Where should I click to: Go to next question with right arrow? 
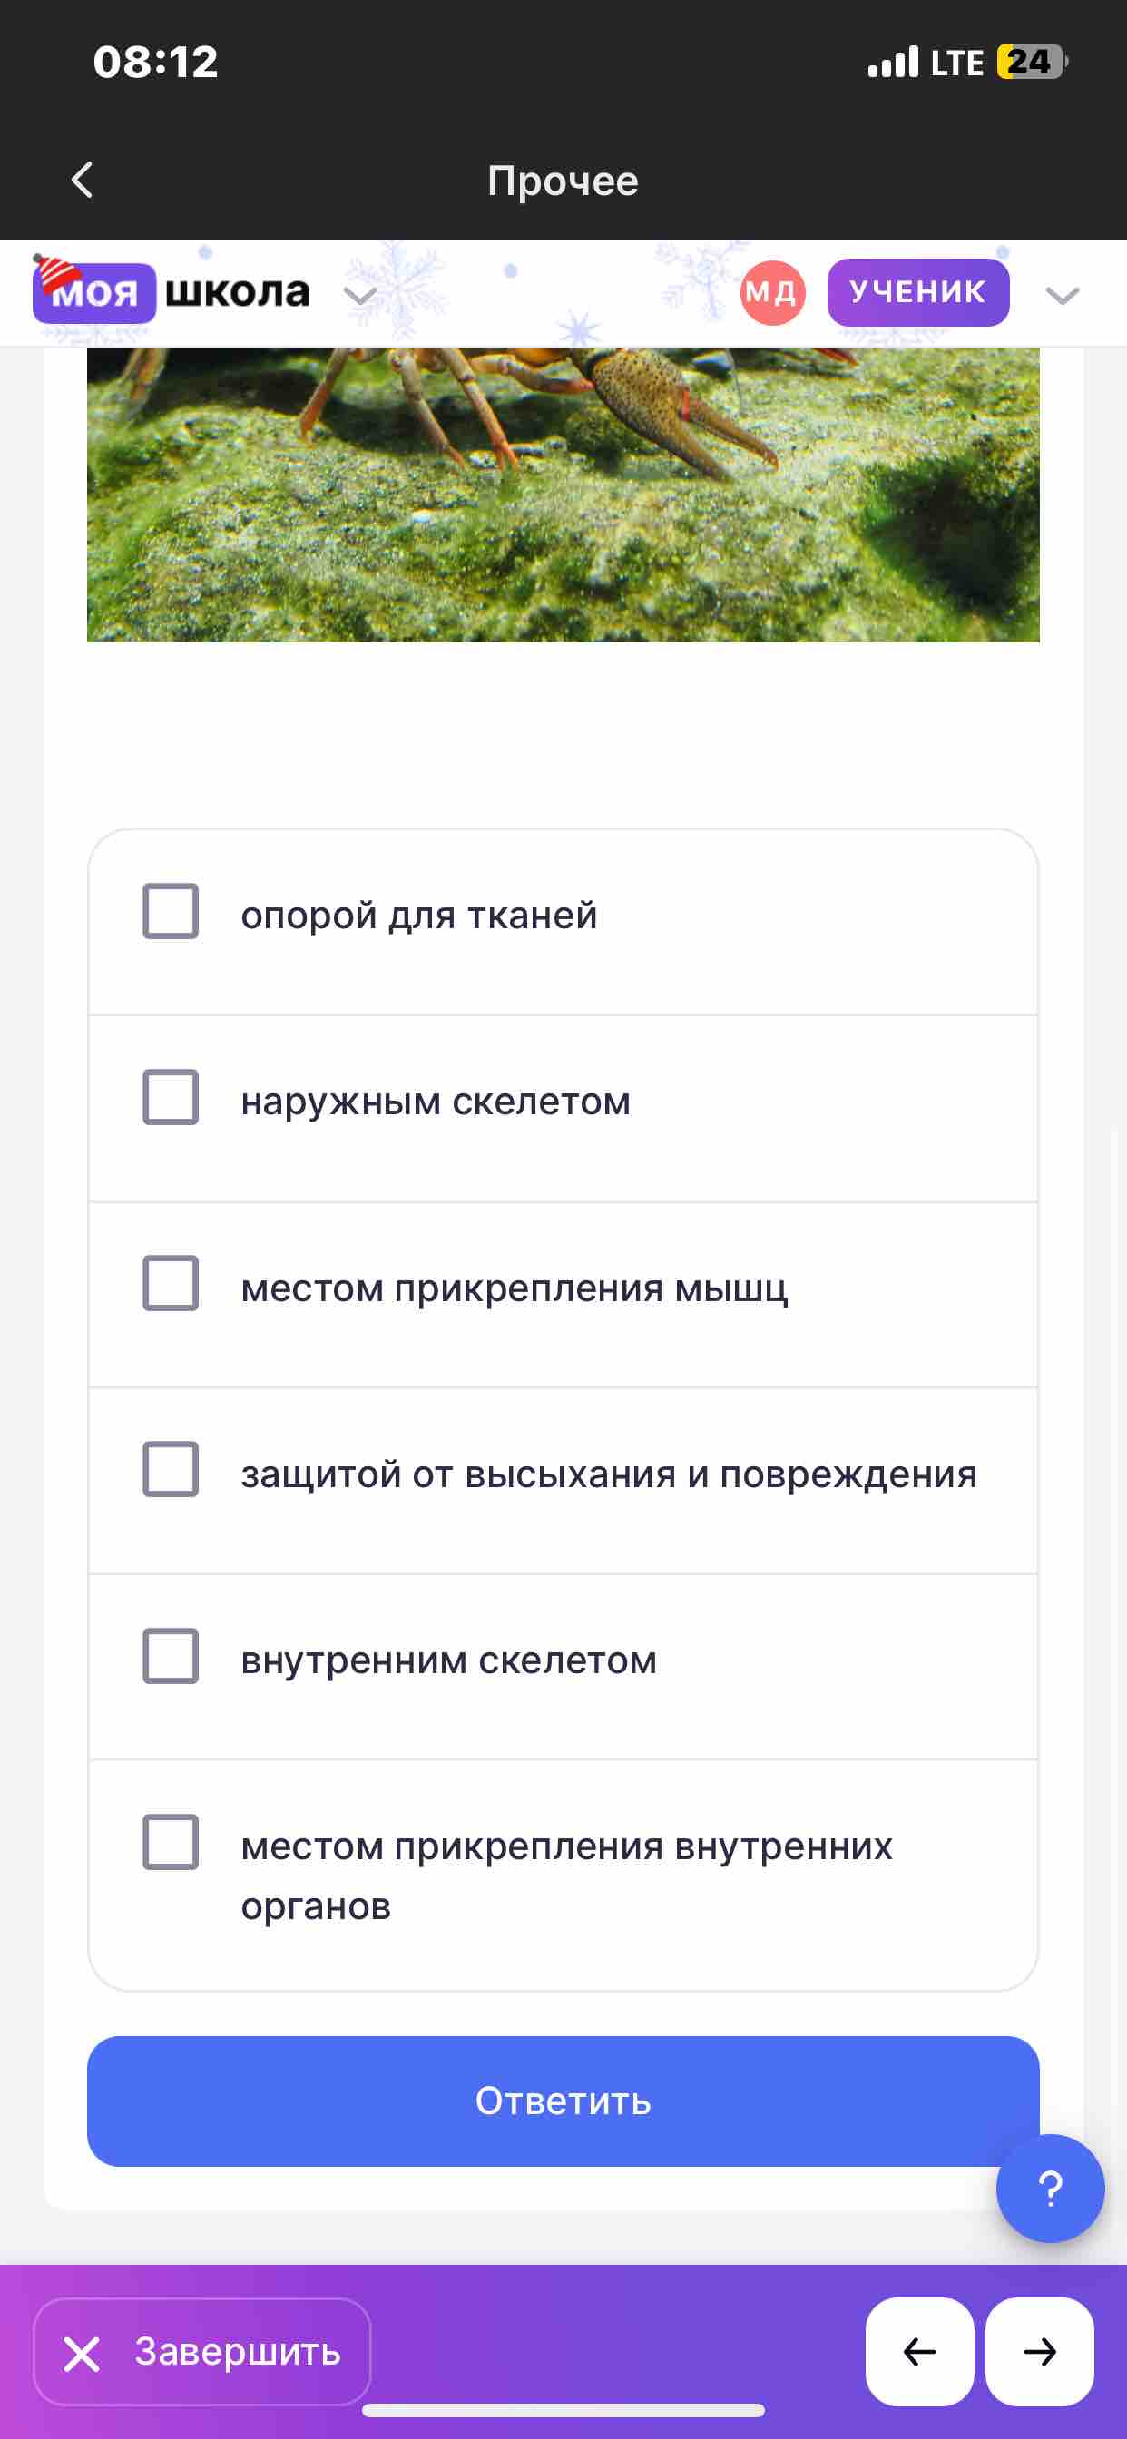point(1040,2351)
